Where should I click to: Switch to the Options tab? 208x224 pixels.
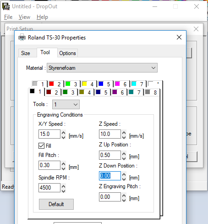[x=67, y=53]
